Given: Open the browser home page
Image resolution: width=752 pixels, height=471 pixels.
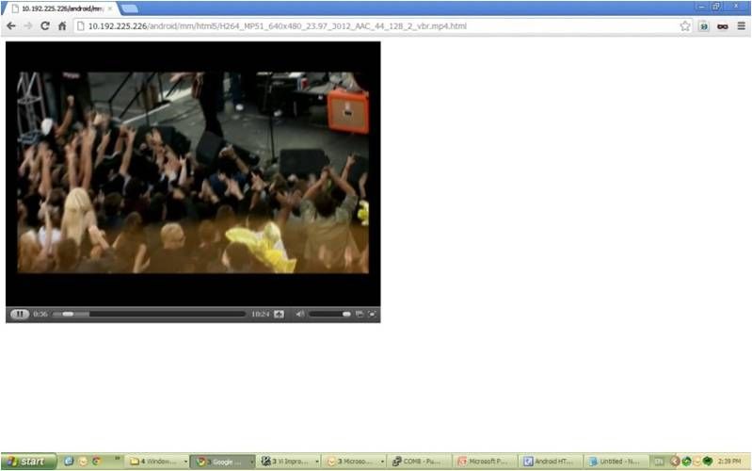Looking at the screenshot, I should [x=62, y=26].
